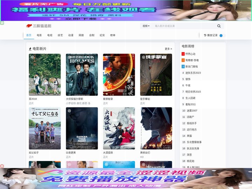Open rank 1 怦然心动 in weekly chart
The width and height of the screenshot is (252, 189).
190,54
